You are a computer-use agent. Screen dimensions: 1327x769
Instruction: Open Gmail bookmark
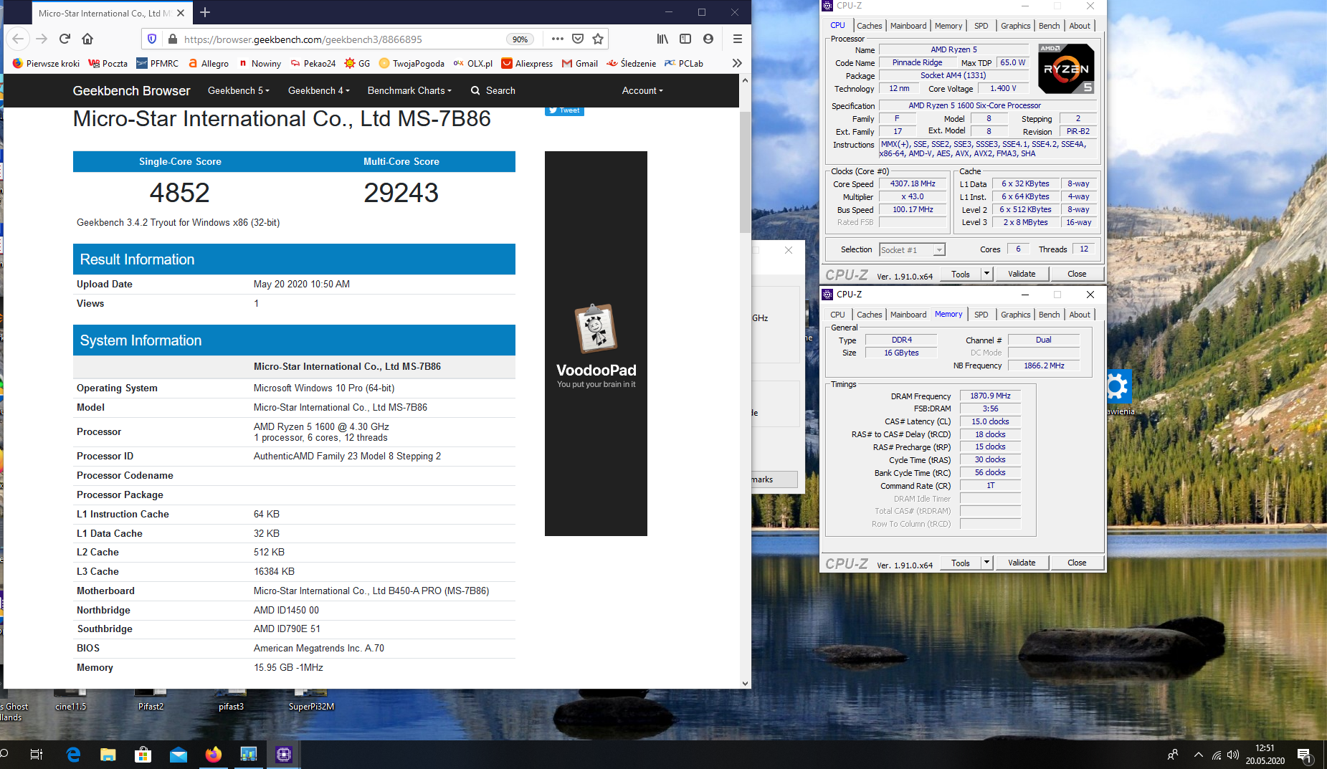point(580,63)
